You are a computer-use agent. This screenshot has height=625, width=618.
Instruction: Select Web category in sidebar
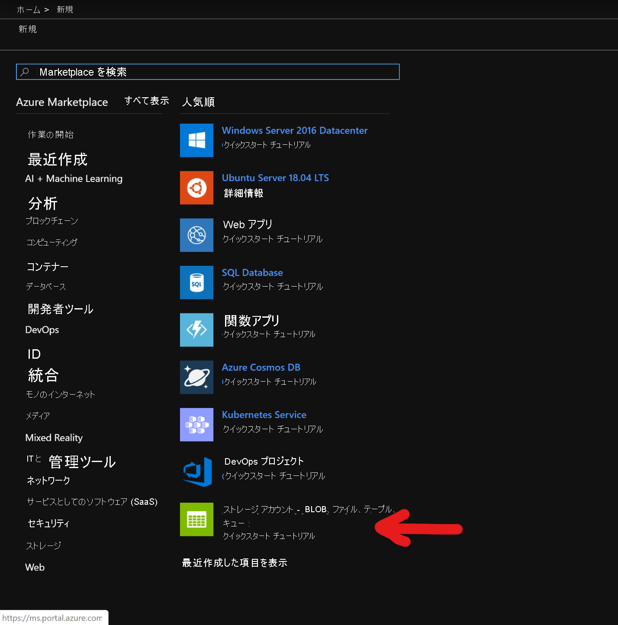tap(35, 568)
